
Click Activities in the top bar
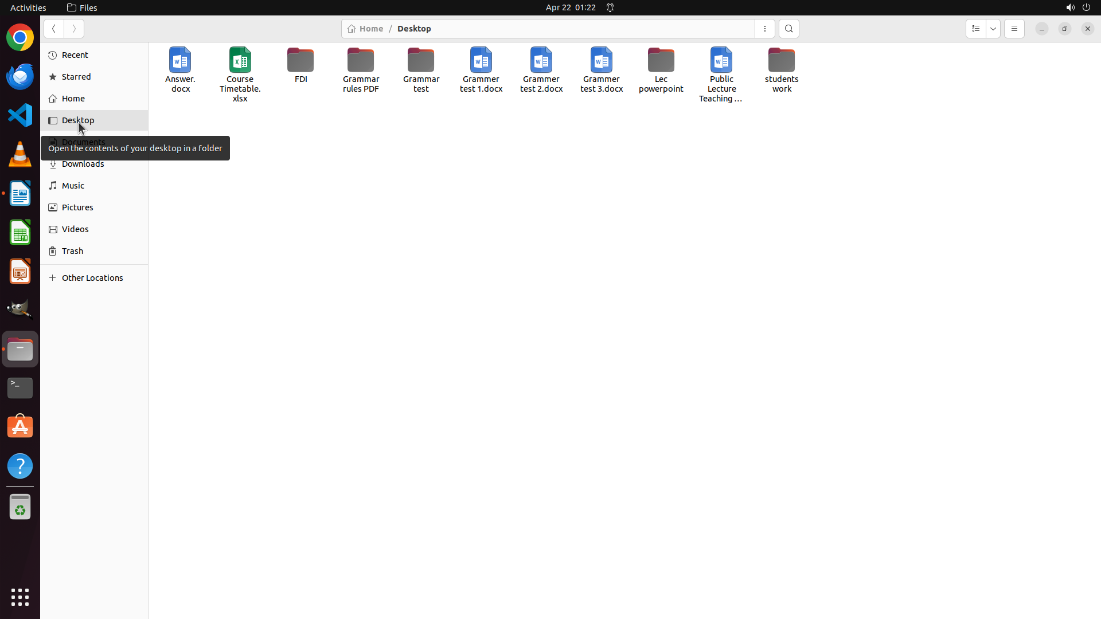(28, 7)
